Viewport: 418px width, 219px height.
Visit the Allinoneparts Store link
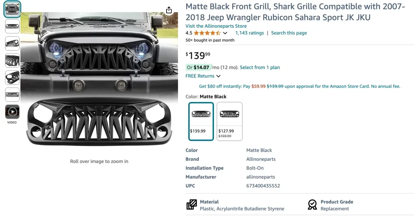(x=216, y=26)
